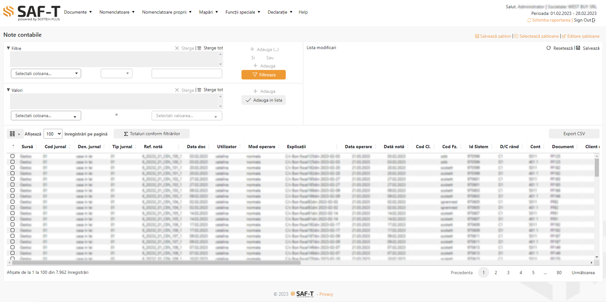
Task: Open the records per page dropdown
Action: (53, 134)
